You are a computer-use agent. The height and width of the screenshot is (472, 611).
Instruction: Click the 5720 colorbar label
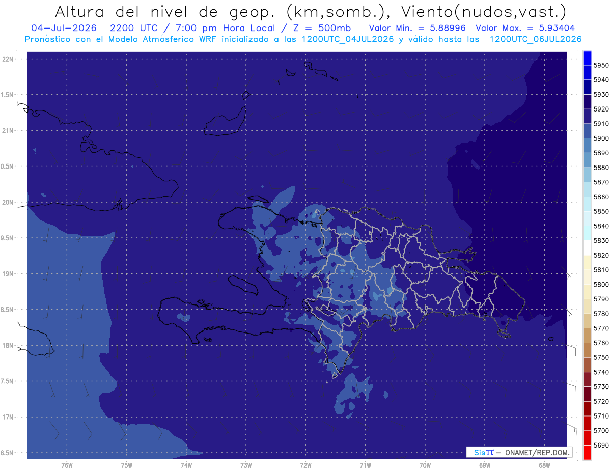click(x=601, y=402)
